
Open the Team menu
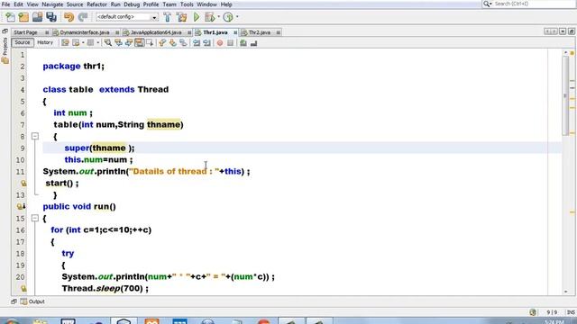pos(169,4)
